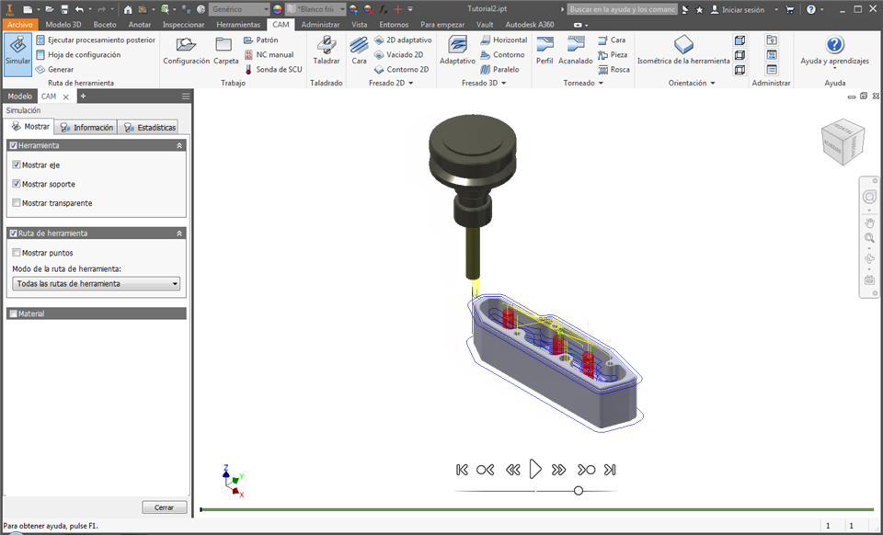Click the help search input field
The image size is (883, 535).
point(622,9)
